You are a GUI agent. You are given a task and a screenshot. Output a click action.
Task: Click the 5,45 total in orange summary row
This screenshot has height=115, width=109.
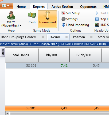[x=96, y=108]
